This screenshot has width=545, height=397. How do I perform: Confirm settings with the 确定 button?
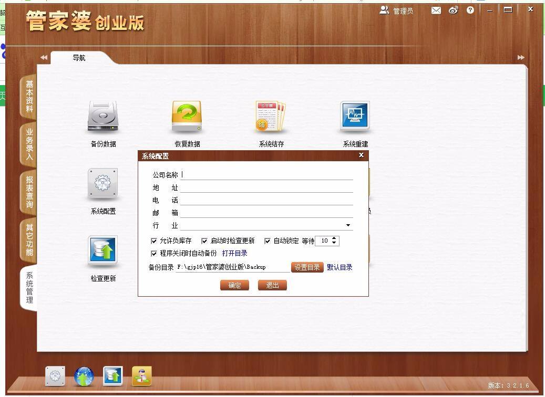(234, 285)
